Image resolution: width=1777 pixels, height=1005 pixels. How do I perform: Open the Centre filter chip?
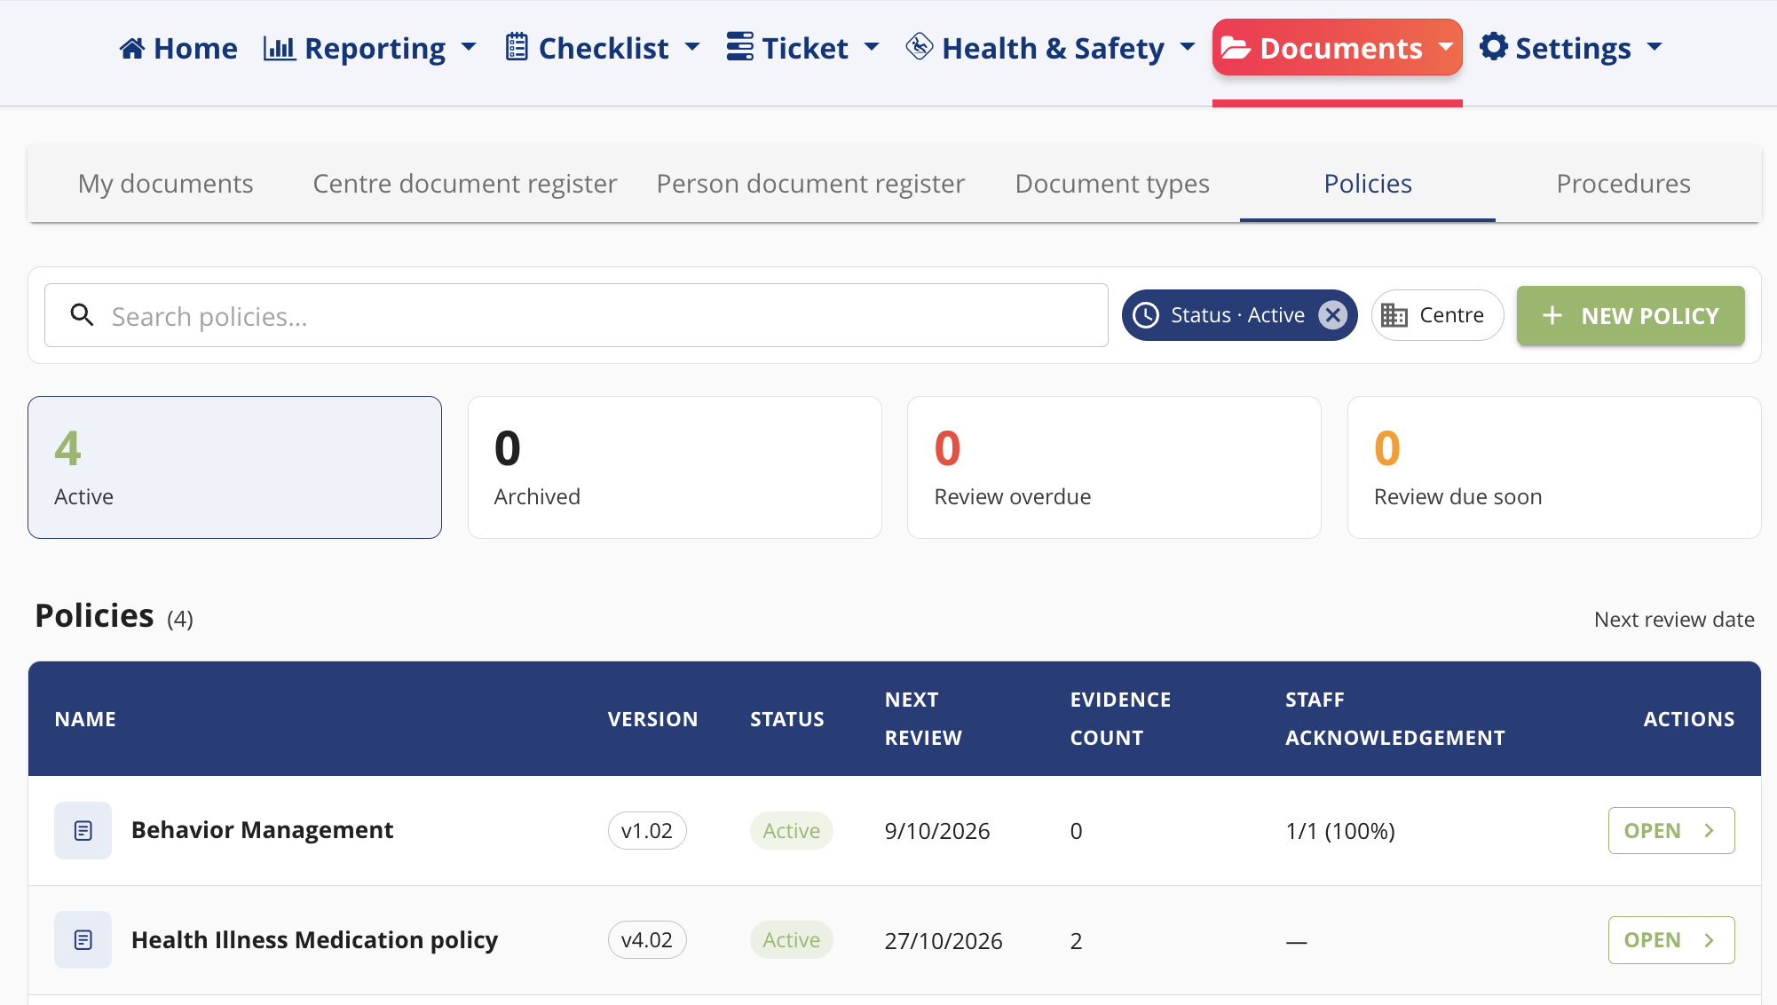coord(1437,315)
